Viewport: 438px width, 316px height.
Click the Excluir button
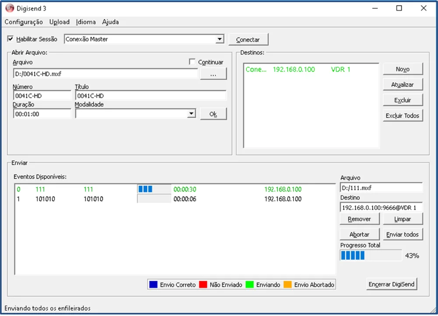tap(403, 100)
